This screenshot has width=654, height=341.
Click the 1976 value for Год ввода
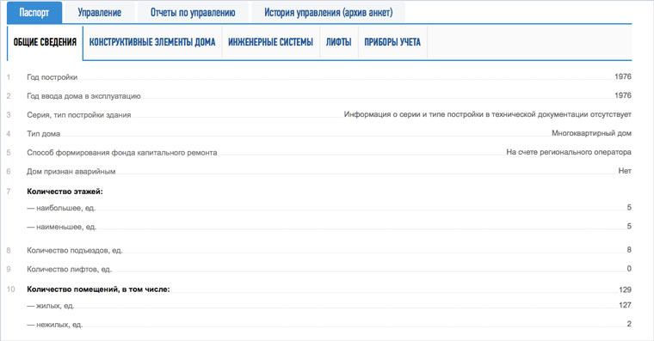point(623,95)
